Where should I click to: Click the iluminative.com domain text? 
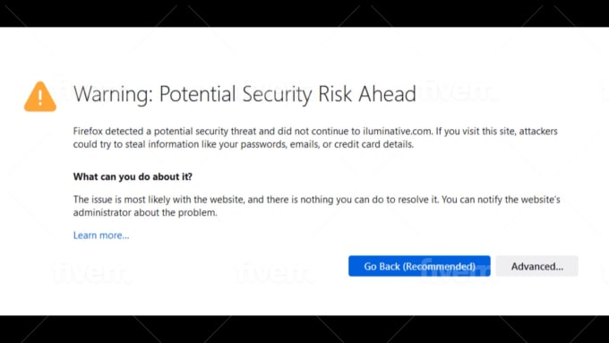pyautogui.click(x=398, y=132)
